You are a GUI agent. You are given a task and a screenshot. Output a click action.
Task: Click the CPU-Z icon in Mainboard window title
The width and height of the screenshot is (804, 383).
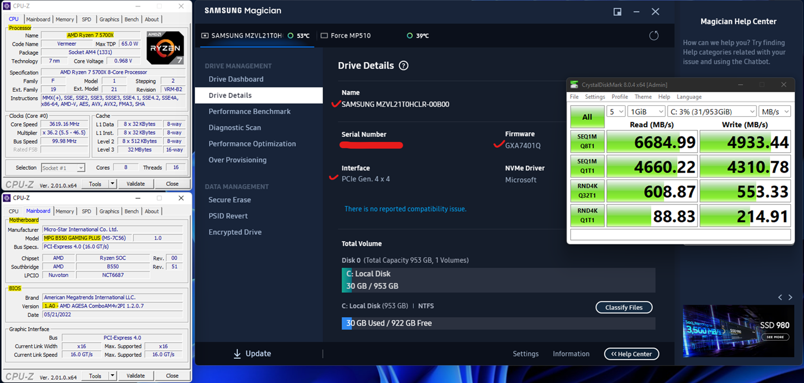point(7,198)
